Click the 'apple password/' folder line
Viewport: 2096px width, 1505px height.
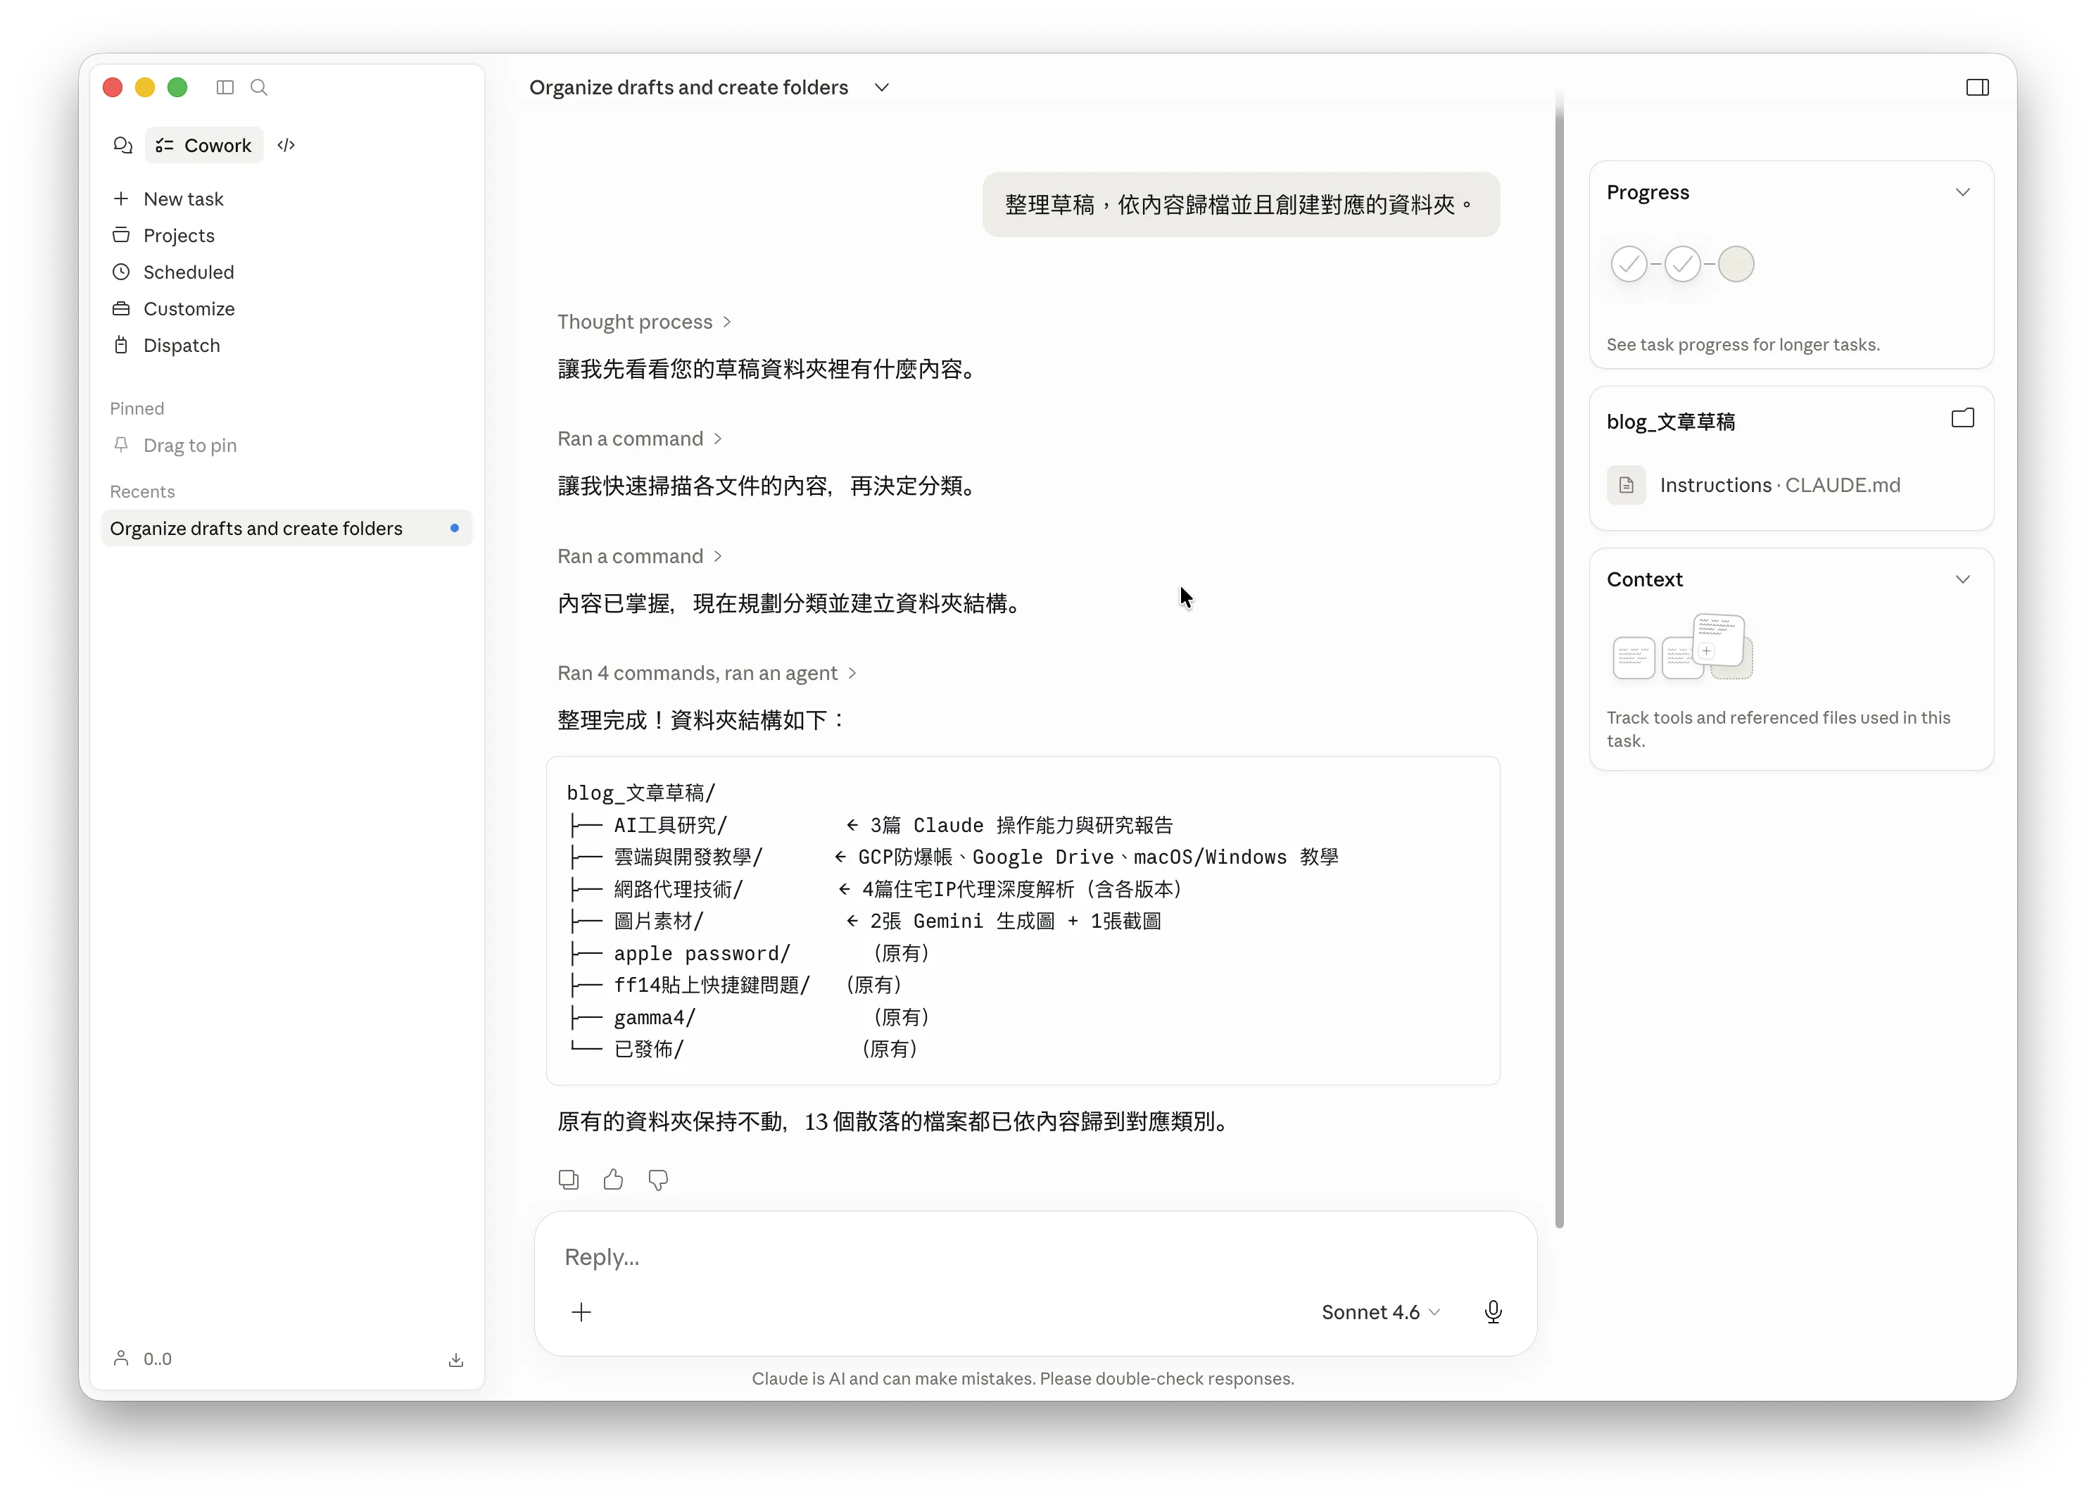click(749, 953)
